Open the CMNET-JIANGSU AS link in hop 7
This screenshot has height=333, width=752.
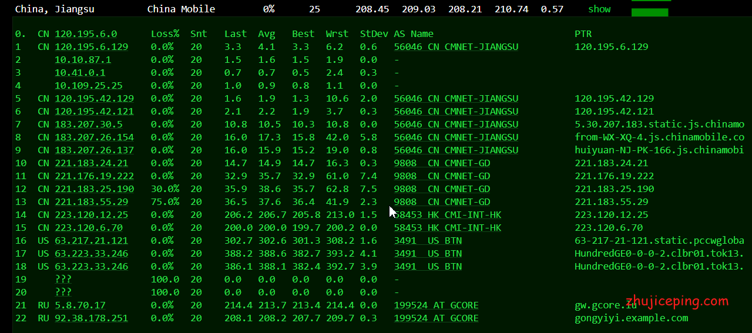pyautogui.click(x=456, y=125)
